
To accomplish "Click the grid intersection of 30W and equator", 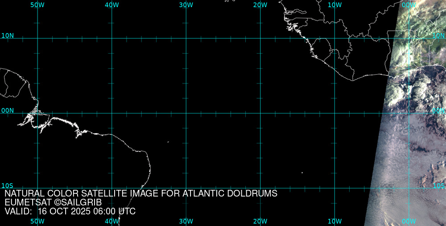I will point(186,113).
